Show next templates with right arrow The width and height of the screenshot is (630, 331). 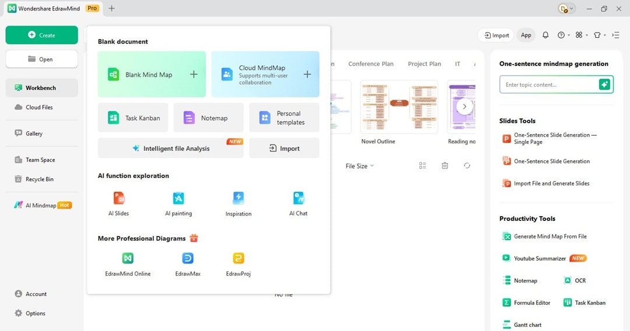(464, 107)
